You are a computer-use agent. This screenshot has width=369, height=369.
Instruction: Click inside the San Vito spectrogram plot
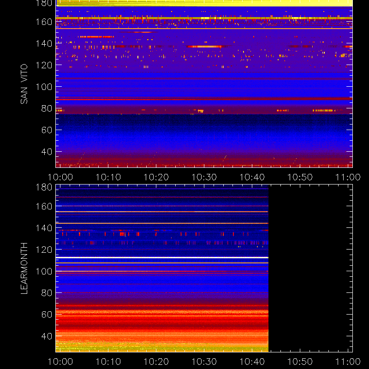pyautogui.click(x=204, y=84)
